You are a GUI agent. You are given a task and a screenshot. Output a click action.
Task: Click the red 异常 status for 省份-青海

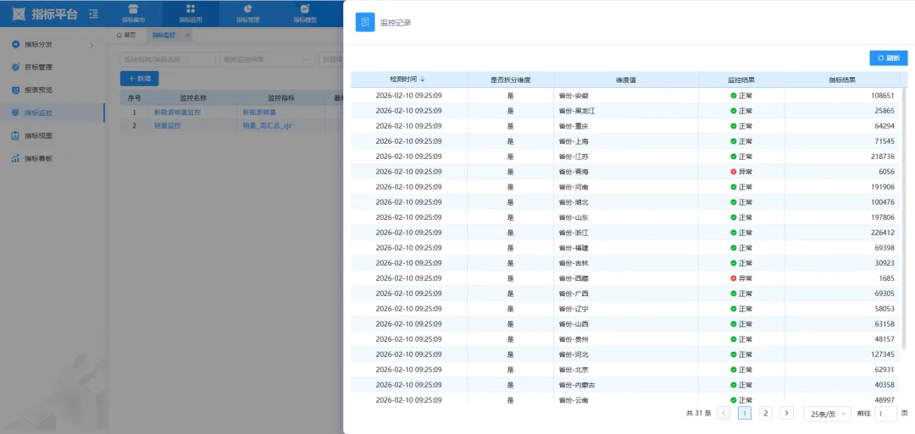[740, 172]
